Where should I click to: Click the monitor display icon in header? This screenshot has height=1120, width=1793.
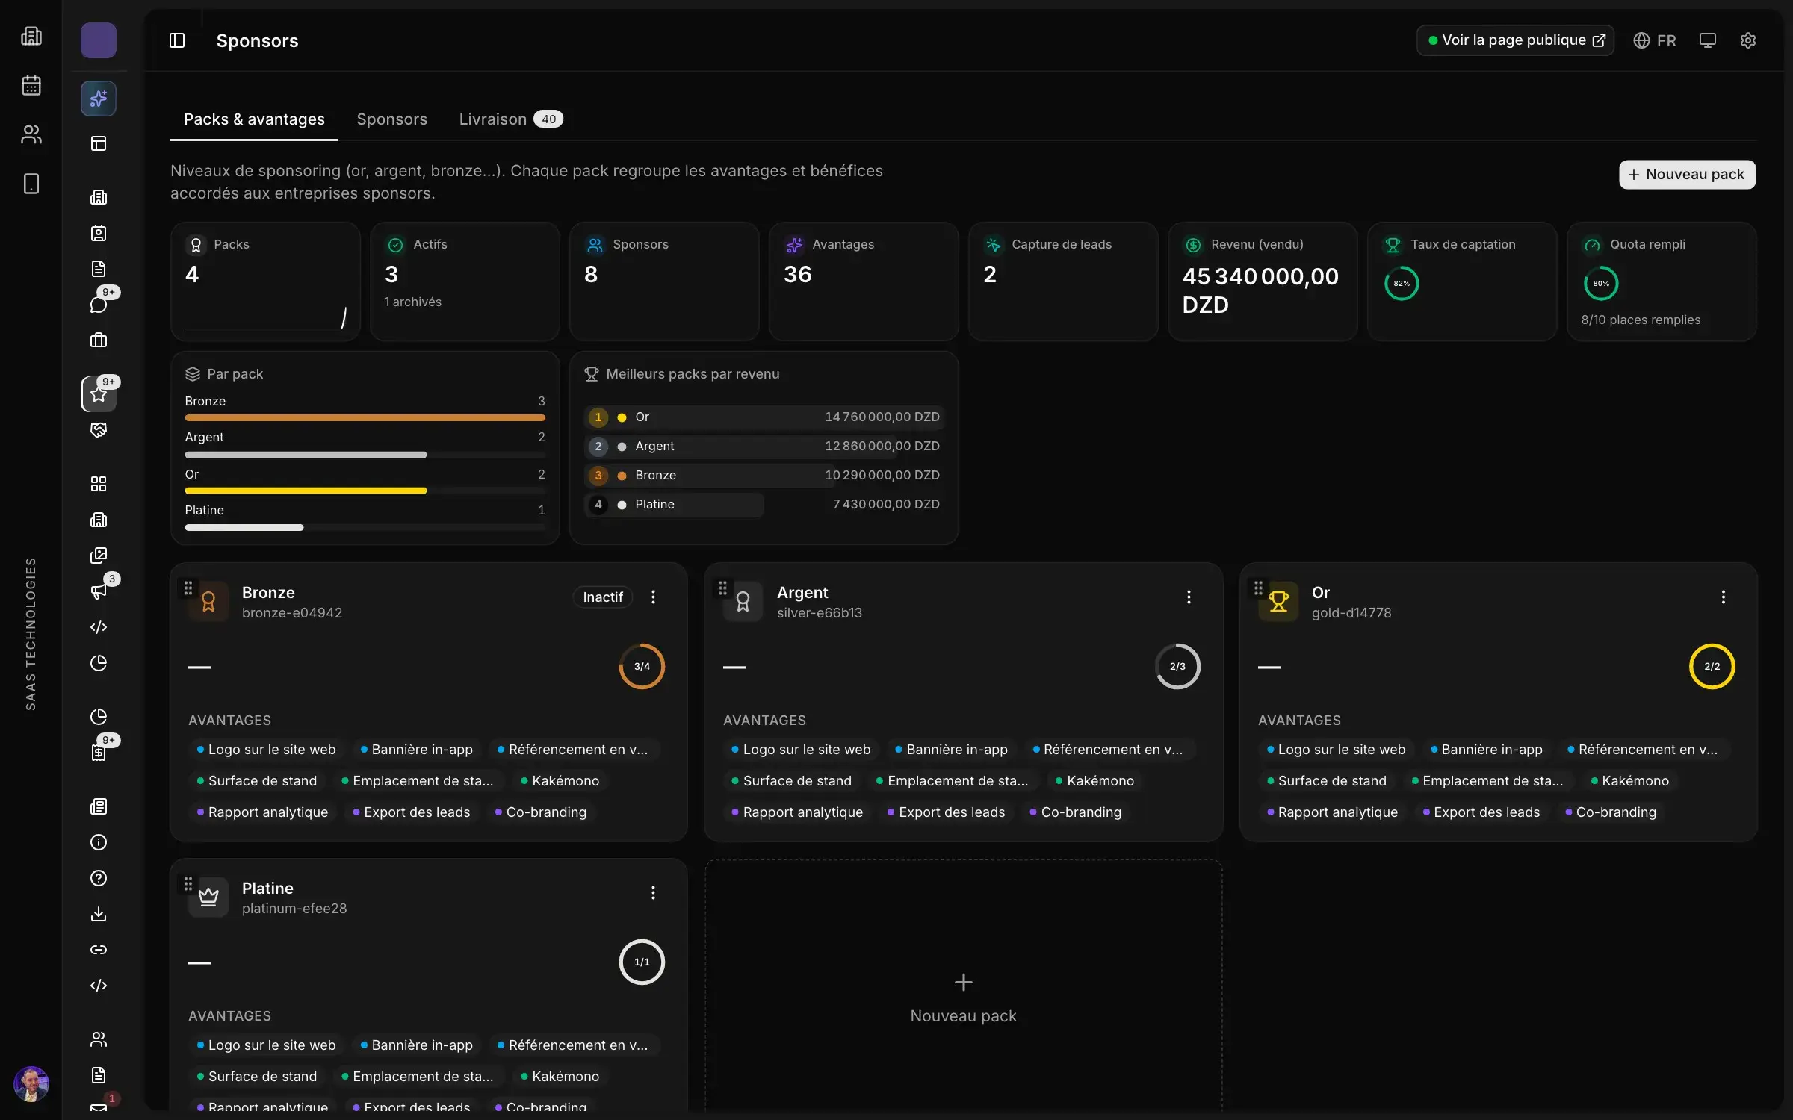1707,40
